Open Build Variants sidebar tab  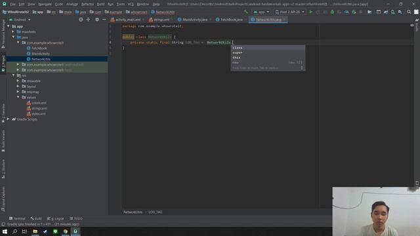point(3,142)
